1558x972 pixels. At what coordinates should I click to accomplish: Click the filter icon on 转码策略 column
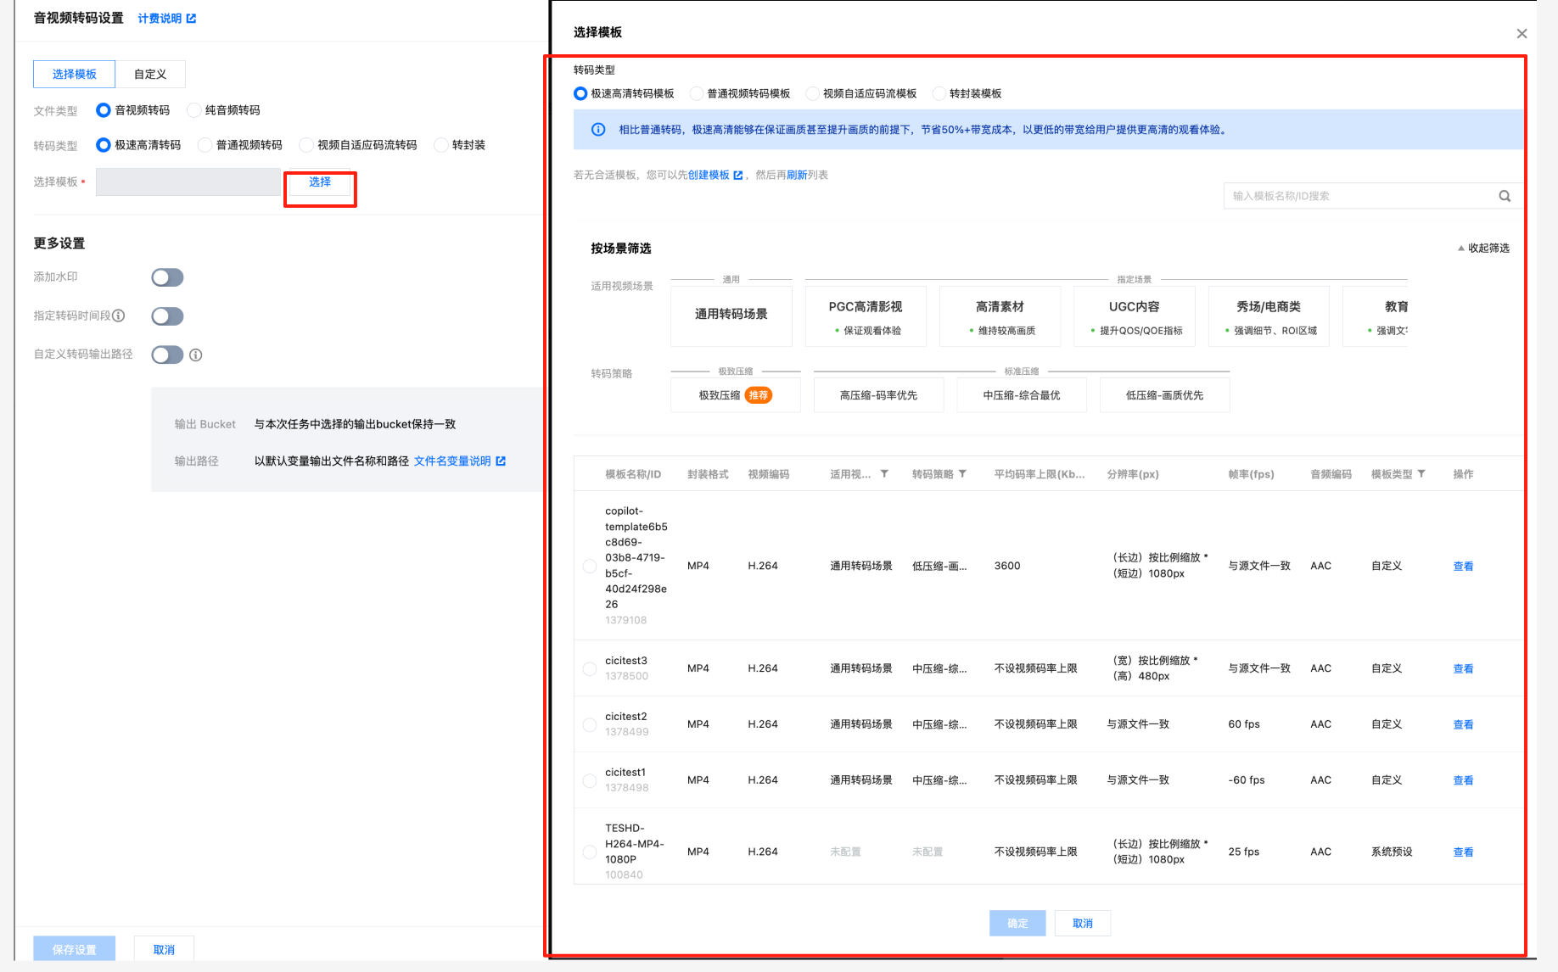[x=962, y=474]
